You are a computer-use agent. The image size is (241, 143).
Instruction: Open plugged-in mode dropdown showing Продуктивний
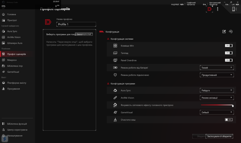[x=217, y=75]
